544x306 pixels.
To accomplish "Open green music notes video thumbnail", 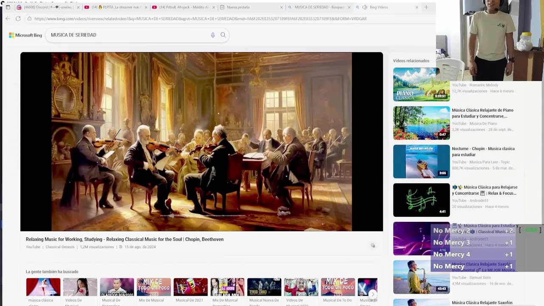I will 421,200.
